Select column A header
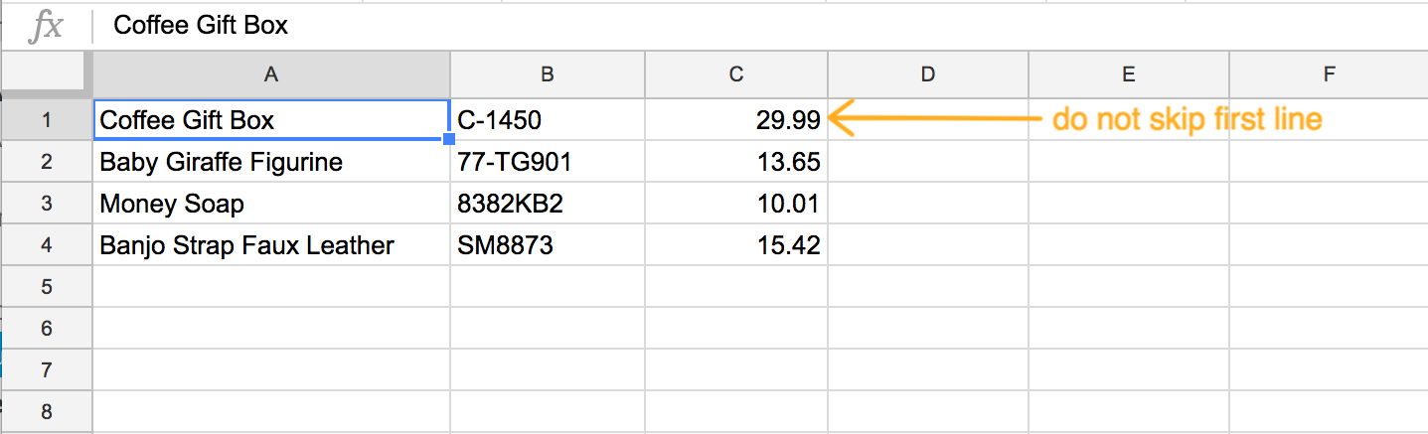Viewport: 1428px width, 434px height. pyautogui.click(x=271, y=73)
